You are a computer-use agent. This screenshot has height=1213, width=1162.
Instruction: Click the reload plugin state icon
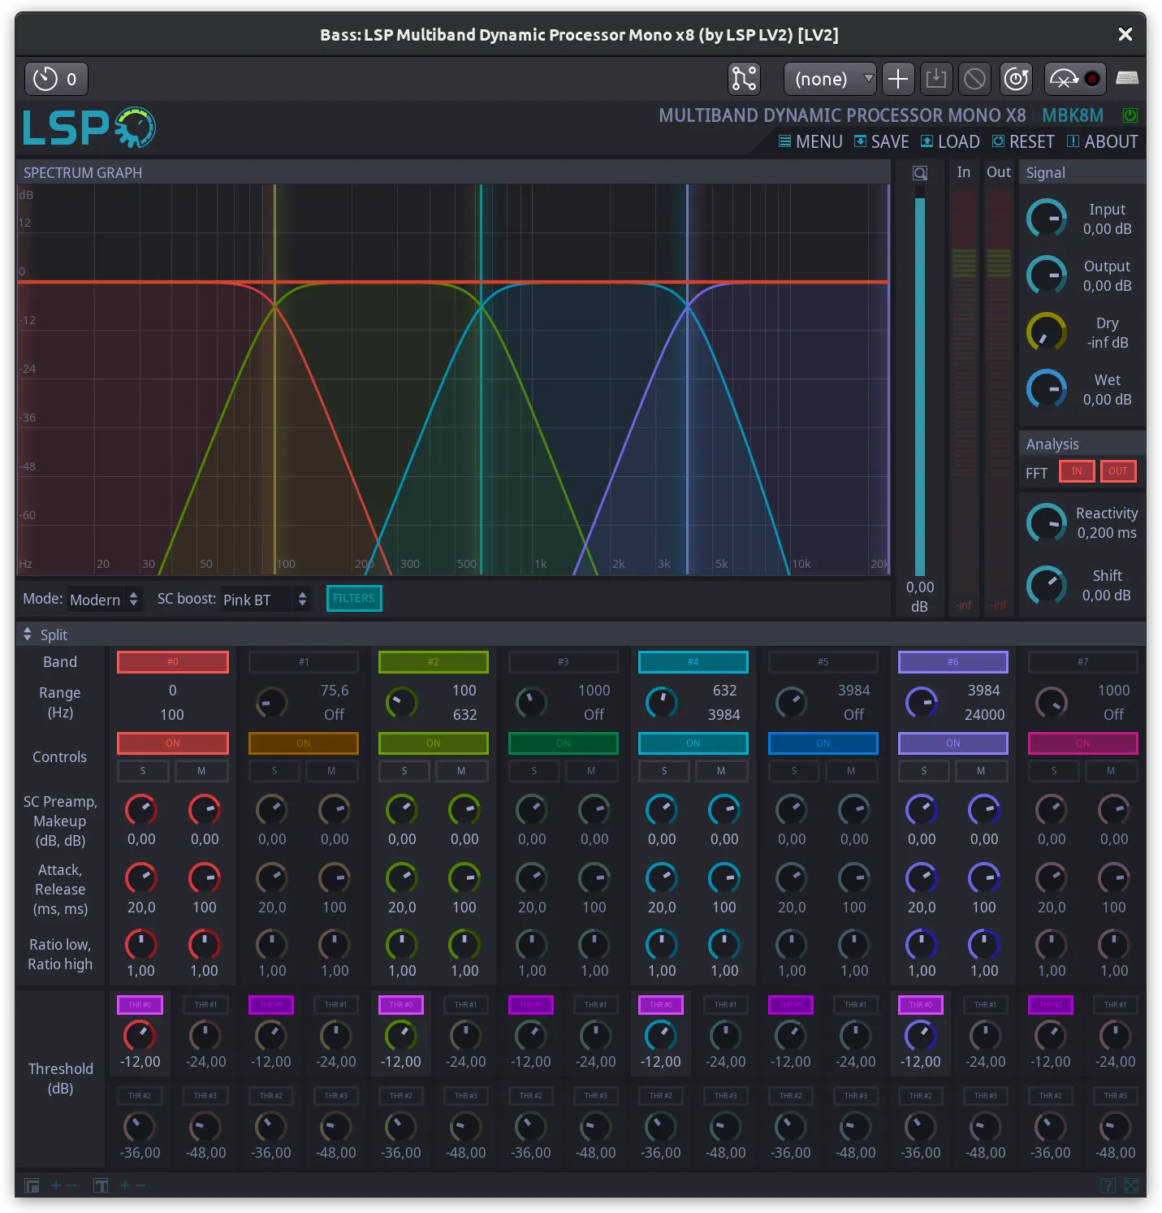[x=1016, y=79]
